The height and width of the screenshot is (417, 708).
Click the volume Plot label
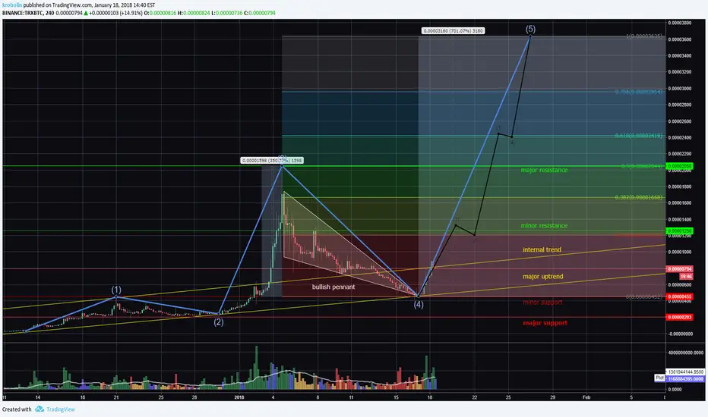point(659,378)
